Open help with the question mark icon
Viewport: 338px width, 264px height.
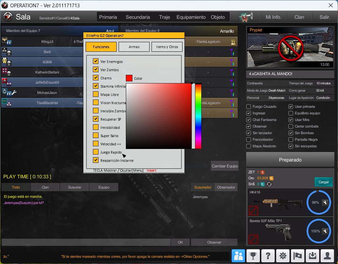tap(268, 256)
